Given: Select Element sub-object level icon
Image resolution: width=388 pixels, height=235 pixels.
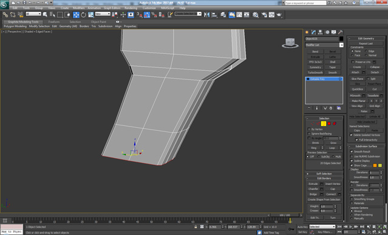Looking at the screenshot, I should (x=335, y=124).
